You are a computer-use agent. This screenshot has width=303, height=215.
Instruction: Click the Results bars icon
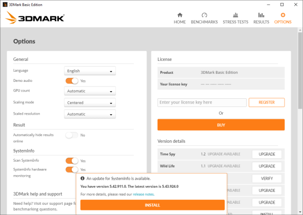pyautogui.click(x=261, y=15)
